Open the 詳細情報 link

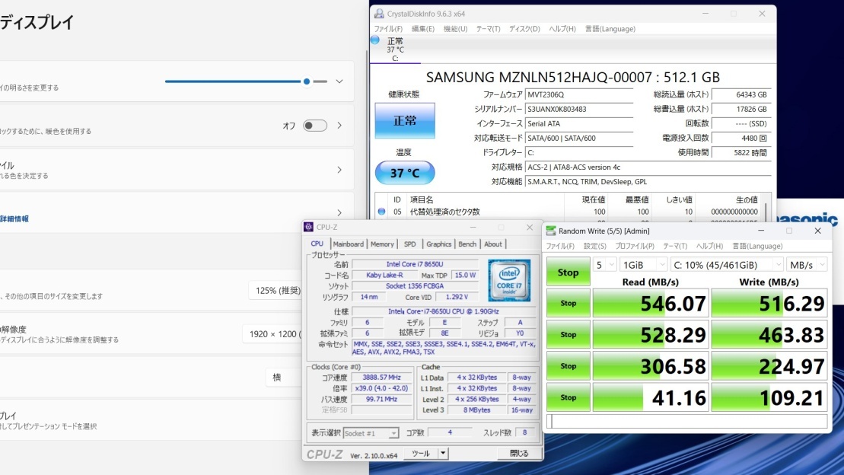click(14, 218)
